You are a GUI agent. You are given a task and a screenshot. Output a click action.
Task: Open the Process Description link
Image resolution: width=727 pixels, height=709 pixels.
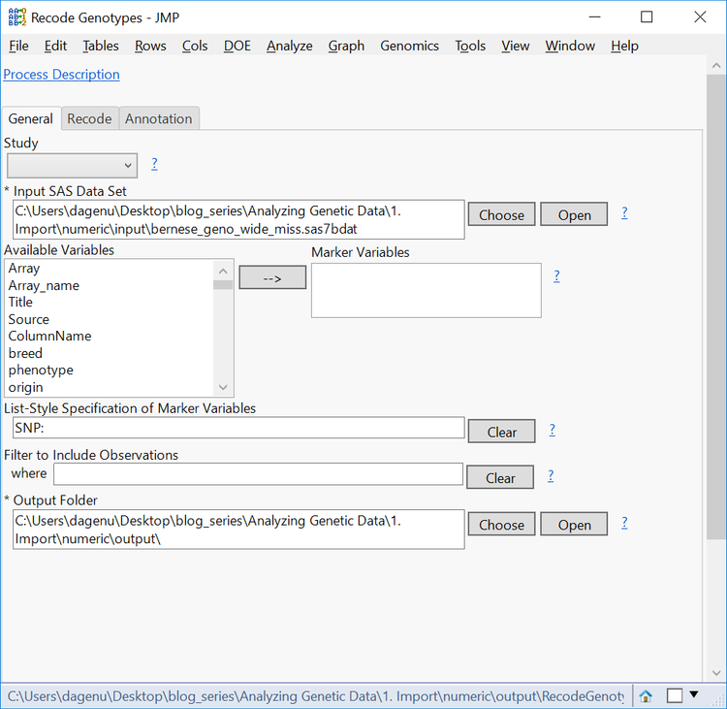click(62, 74)
